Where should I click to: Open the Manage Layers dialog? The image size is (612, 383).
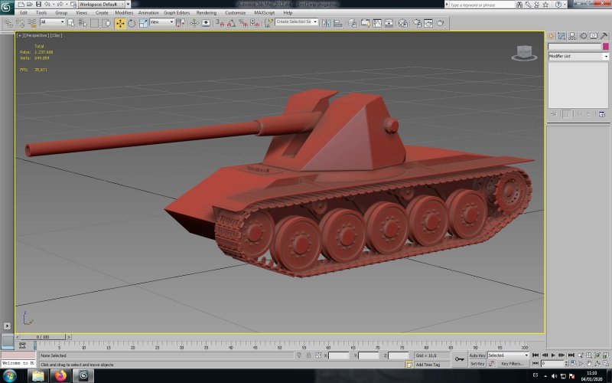pos(352,23)
